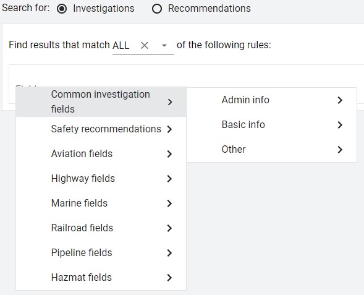Screen dimensions: 364x295
Task: Clear the ALL match selection with X
Action: coord(145,45)
